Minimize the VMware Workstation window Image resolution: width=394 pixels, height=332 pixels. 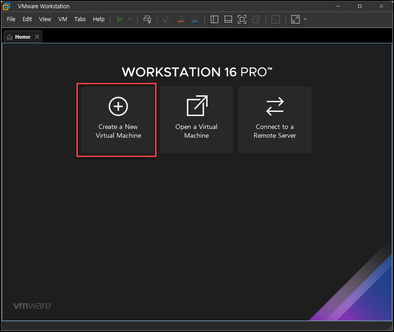point(338,6)
